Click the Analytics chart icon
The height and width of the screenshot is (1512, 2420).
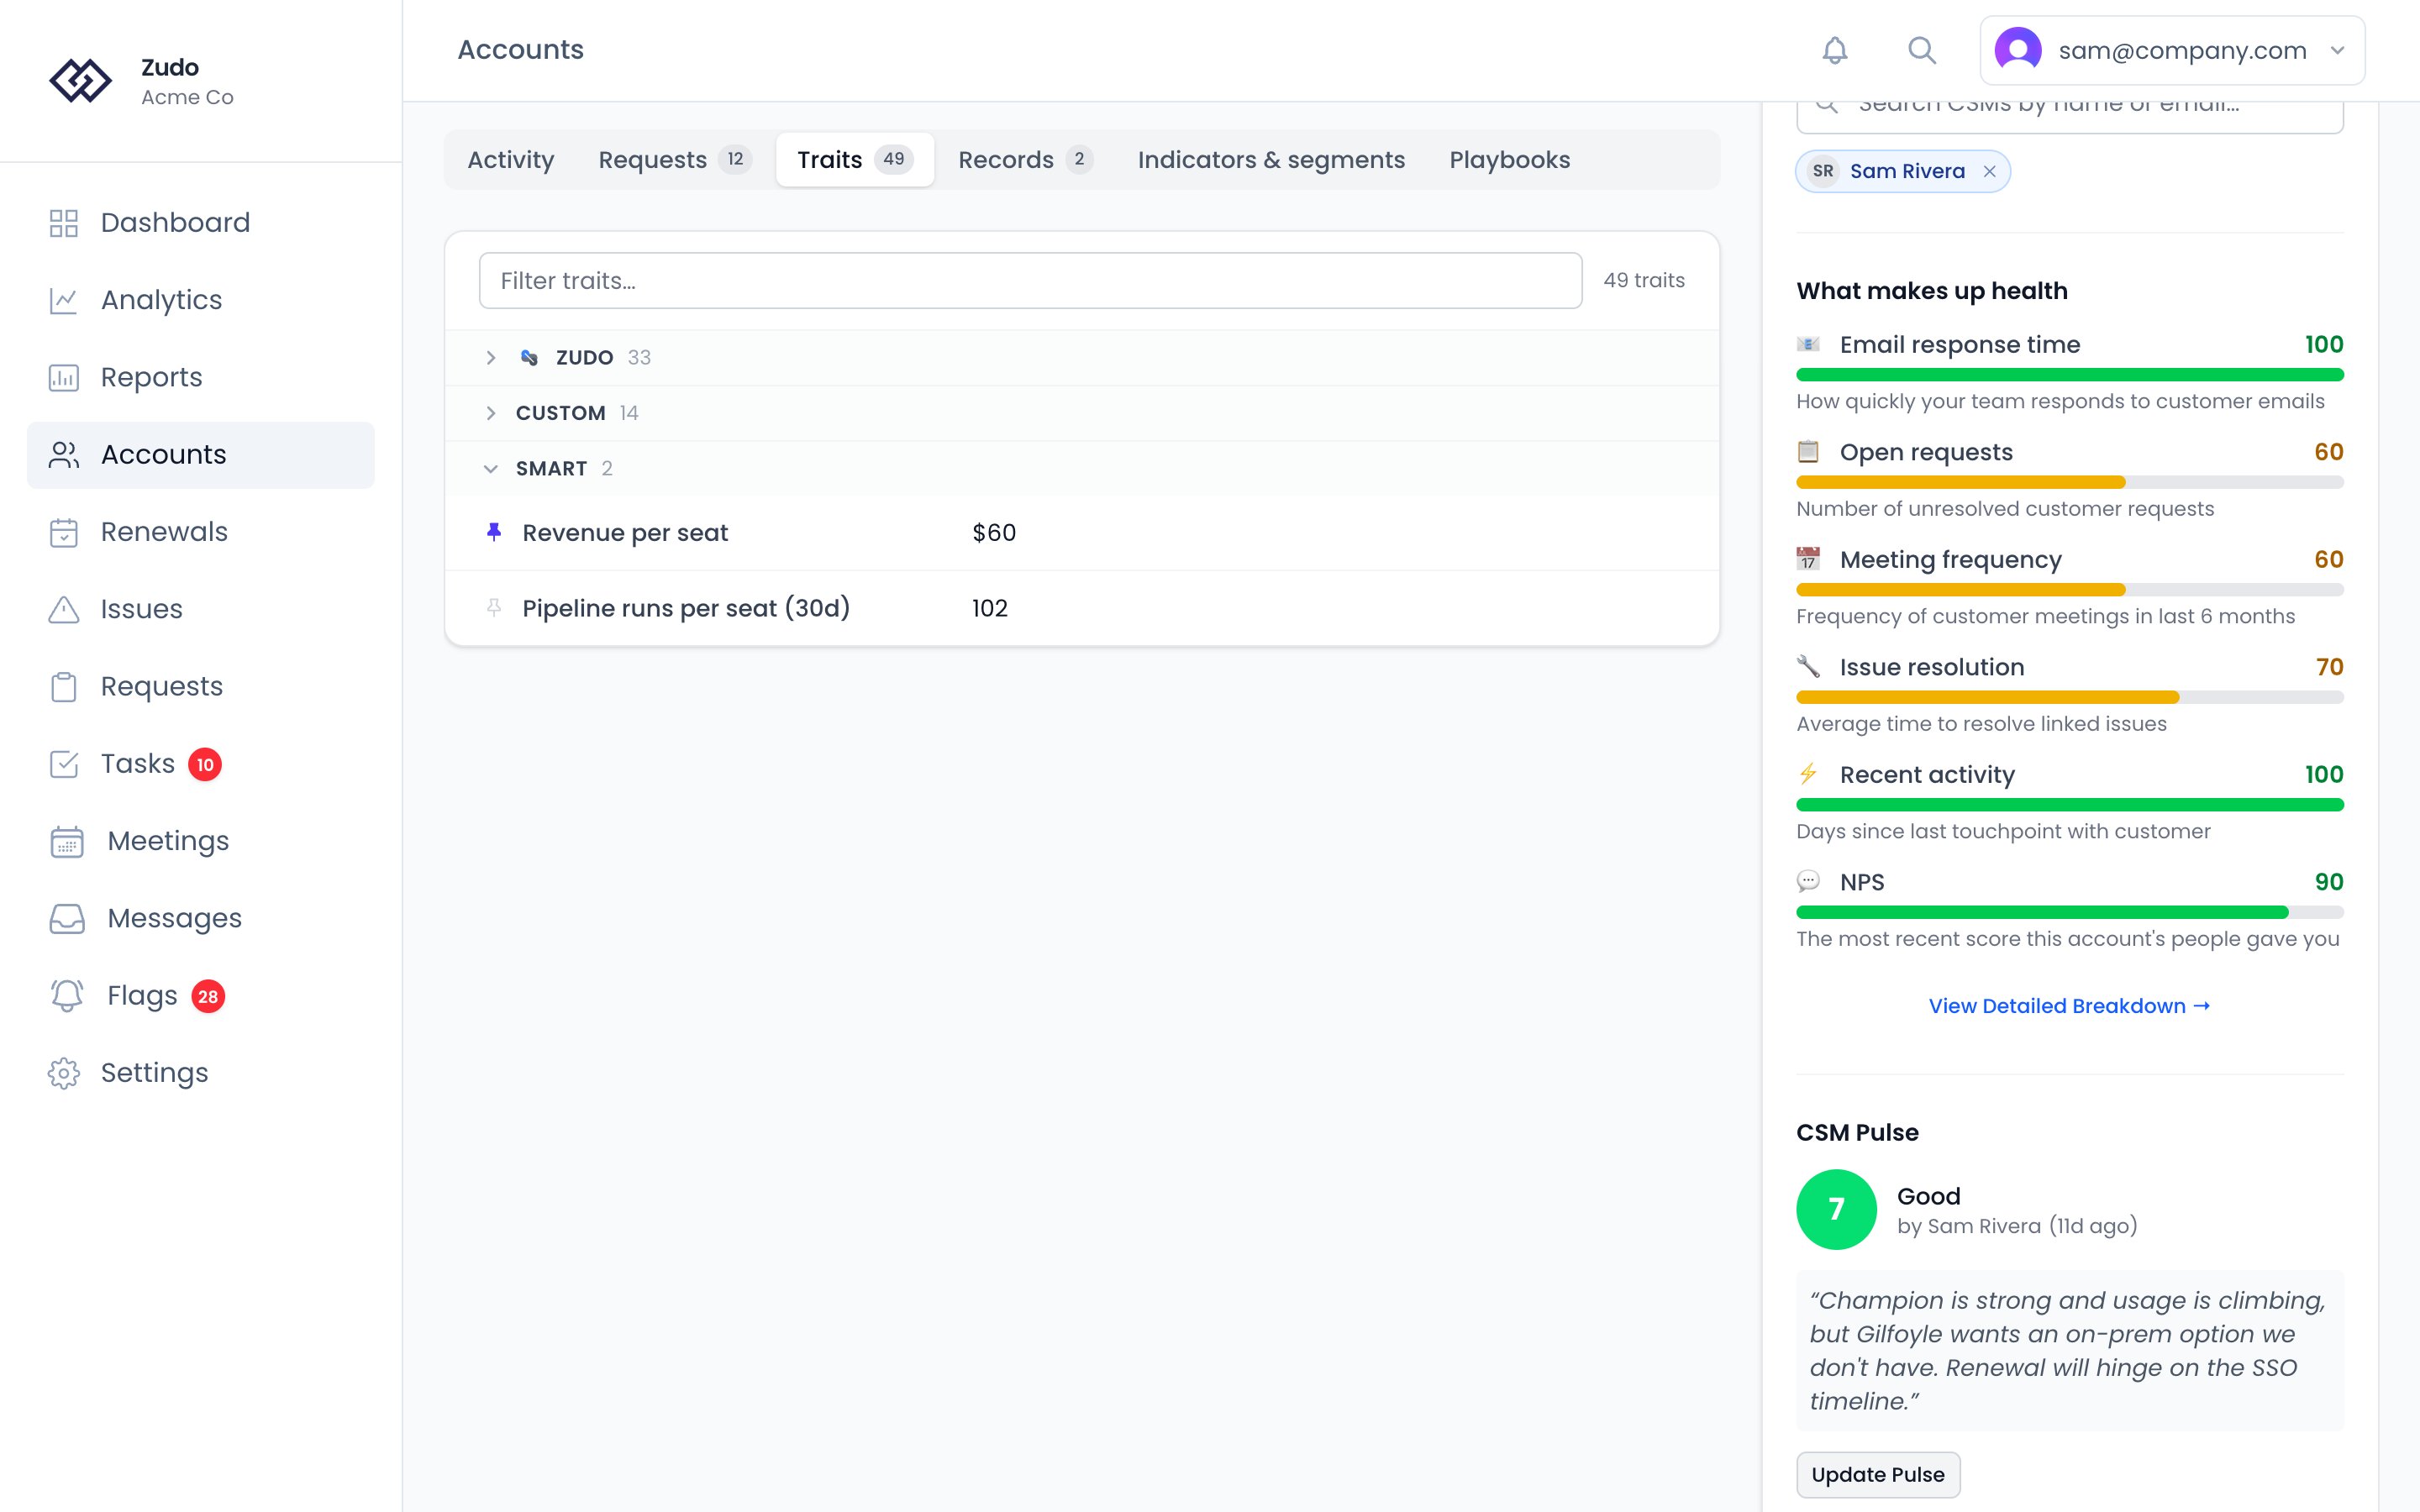point(64,300)
